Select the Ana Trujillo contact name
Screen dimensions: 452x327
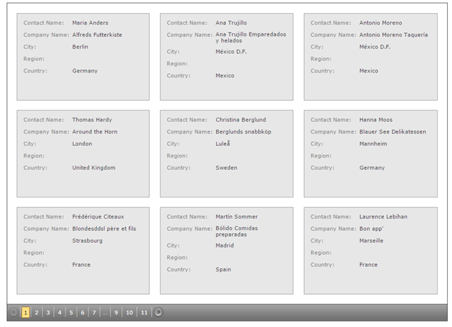point(231,23)
